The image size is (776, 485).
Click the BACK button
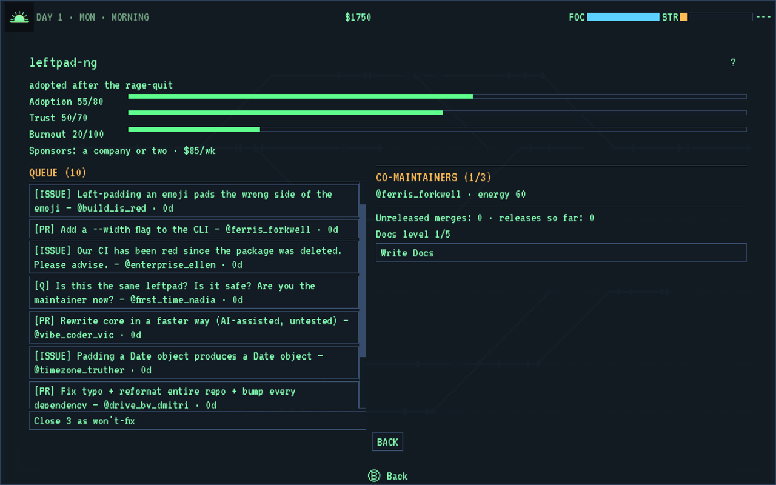pos(387,442)
